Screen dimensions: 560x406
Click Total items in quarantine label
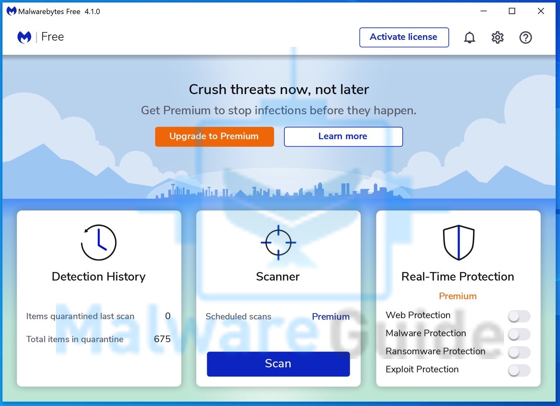click(75, 339)
